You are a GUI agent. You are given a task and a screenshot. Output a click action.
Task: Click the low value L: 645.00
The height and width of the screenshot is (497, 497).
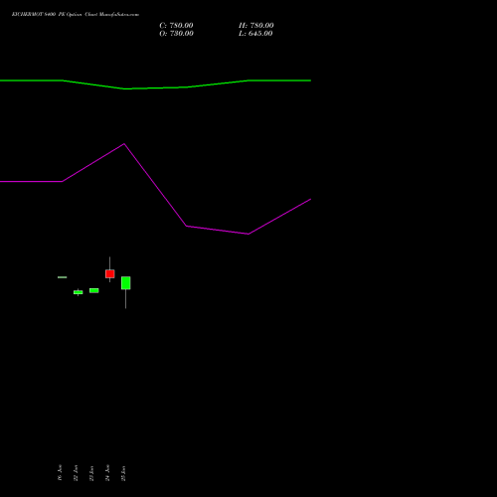(255, 34)
